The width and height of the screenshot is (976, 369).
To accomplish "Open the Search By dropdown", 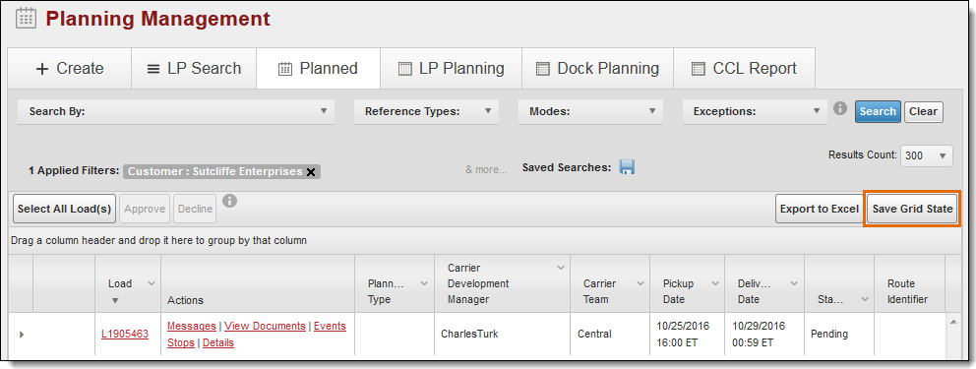I will point(175,111).
